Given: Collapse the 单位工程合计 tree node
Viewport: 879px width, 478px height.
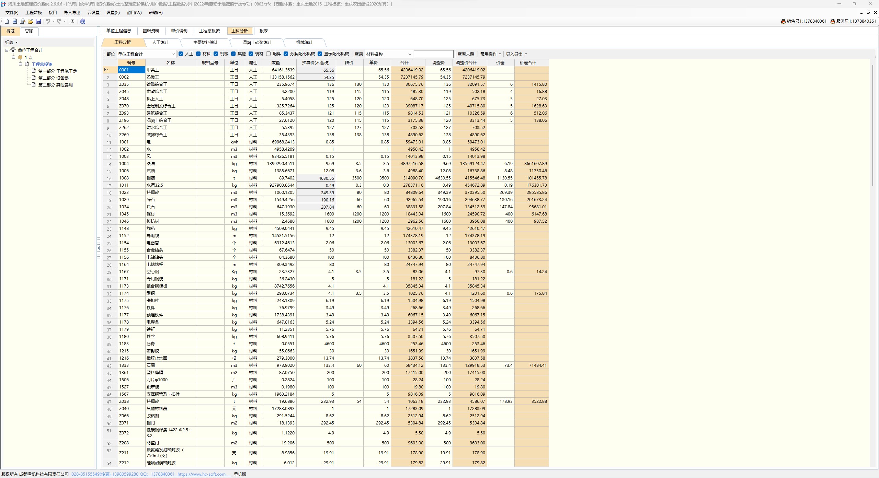Looking at the screenshot, I should pyautogui.click(x=7, y=50).
